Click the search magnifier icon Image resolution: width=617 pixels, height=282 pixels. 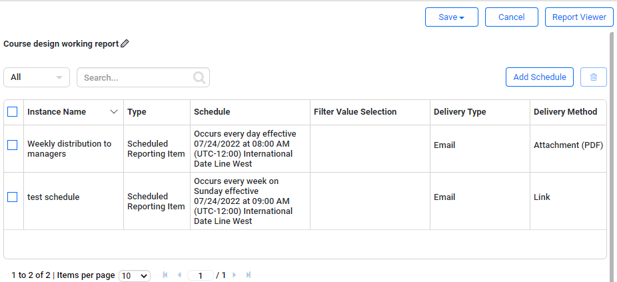[x=199, y=77]
